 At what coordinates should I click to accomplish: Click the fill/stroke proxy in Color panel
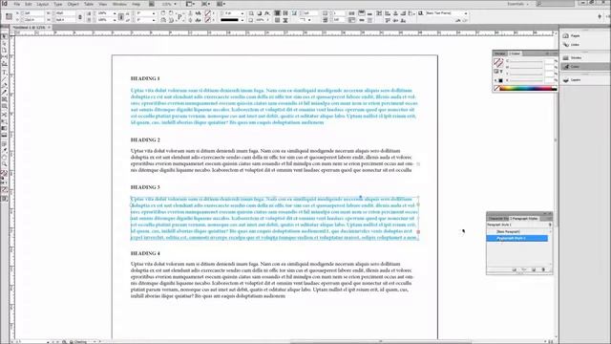click(498, 63)
